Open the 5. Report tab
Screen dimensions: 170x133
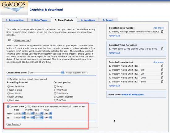pyautogui.click(x=108, y=20)
